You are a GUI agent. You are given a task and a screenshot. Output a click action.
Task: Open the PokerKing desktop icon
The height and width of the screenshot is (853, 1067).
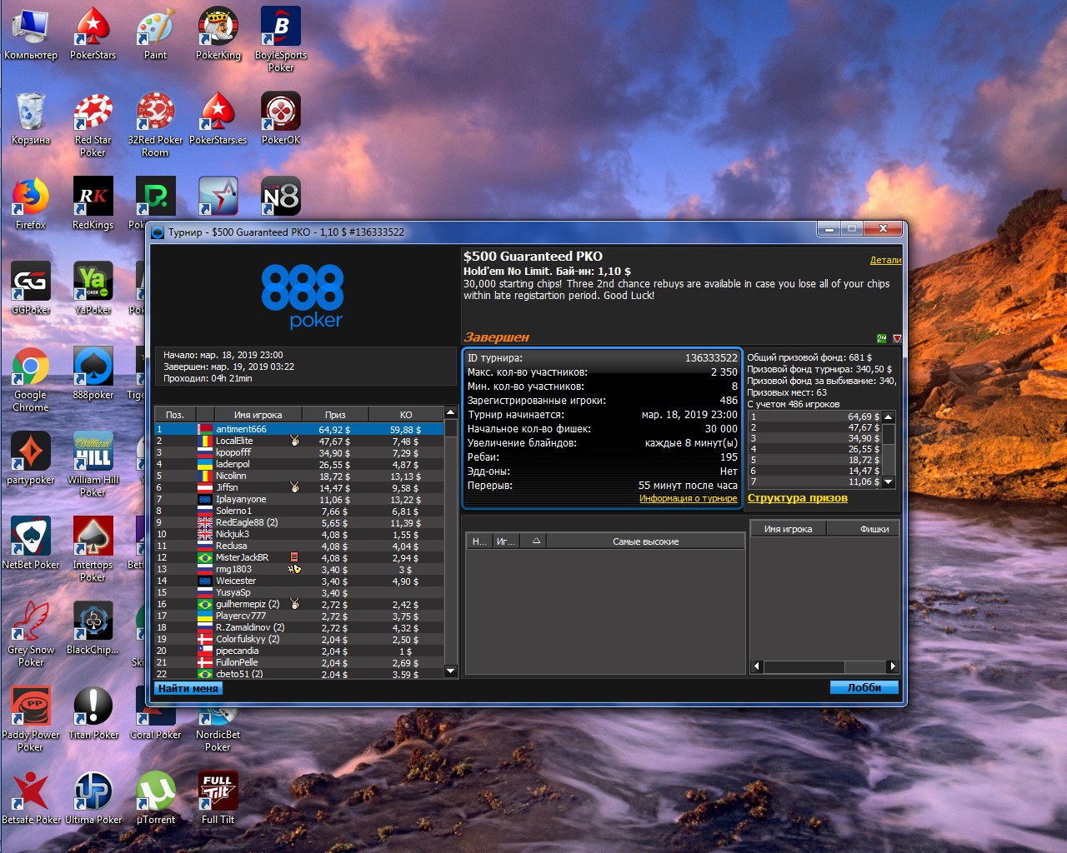coord(218,34)
